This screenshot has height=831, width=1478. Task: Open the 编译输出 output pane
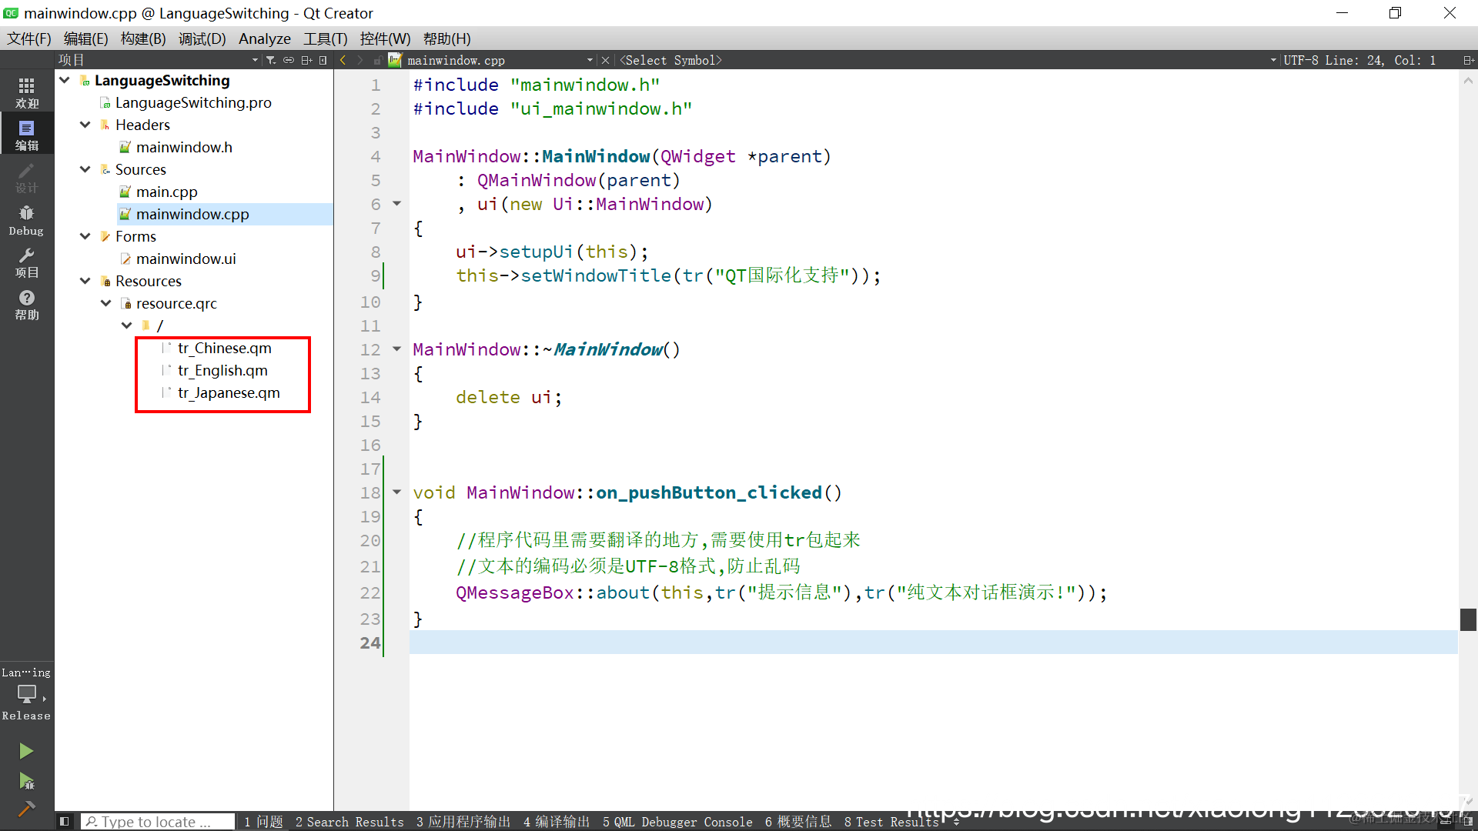click(x=557, y=822)
